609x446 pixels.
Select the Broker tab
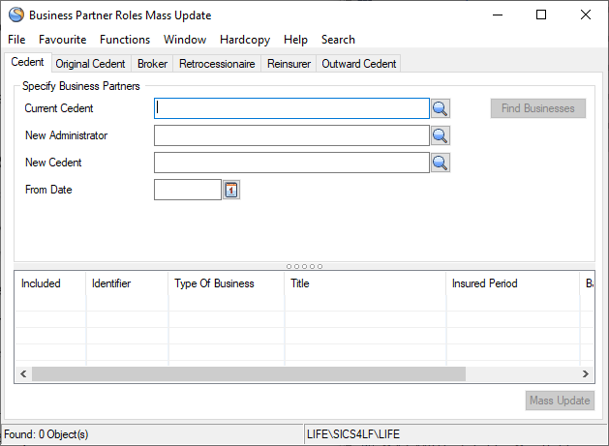[152, 64]
